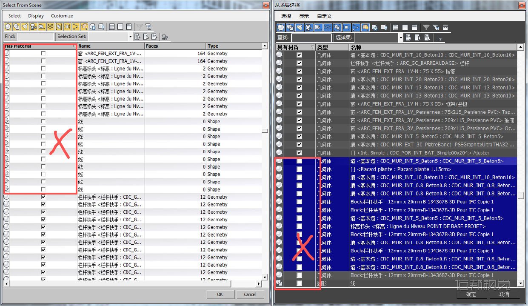
Task: Sort by 类型 column header
Action: [332, 47]
